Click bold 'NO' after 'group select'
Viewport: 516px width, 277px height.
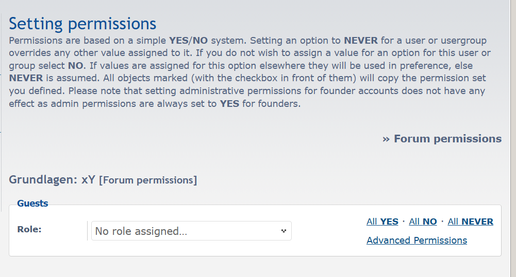75,65
